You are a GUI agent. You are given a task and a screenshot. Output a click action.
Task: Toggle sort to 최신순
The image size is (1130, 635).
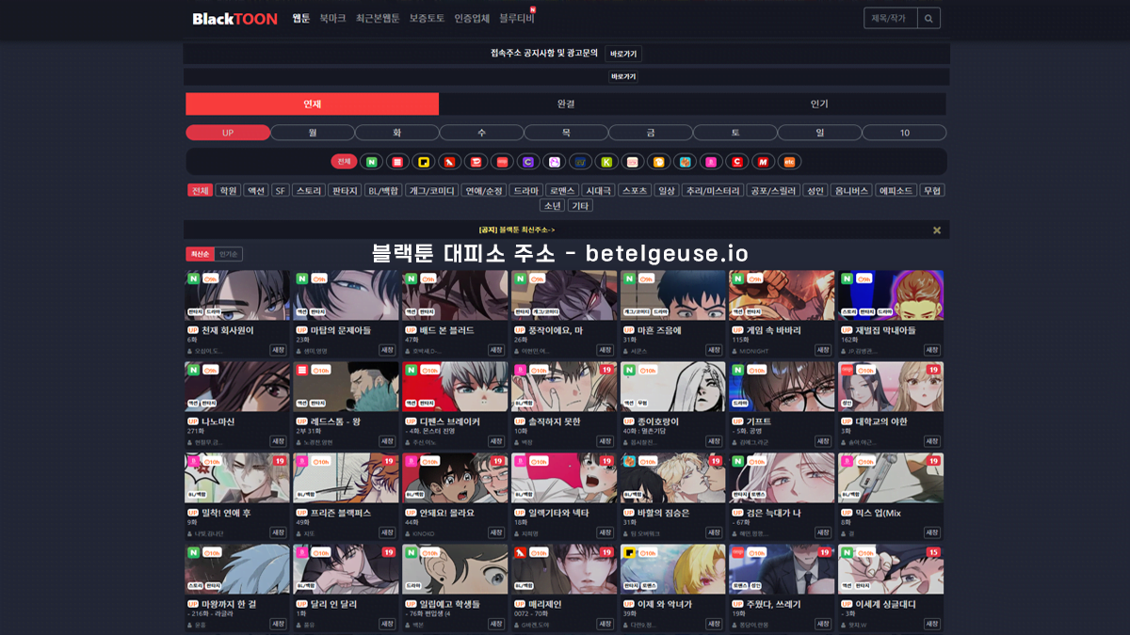(200, 254)
